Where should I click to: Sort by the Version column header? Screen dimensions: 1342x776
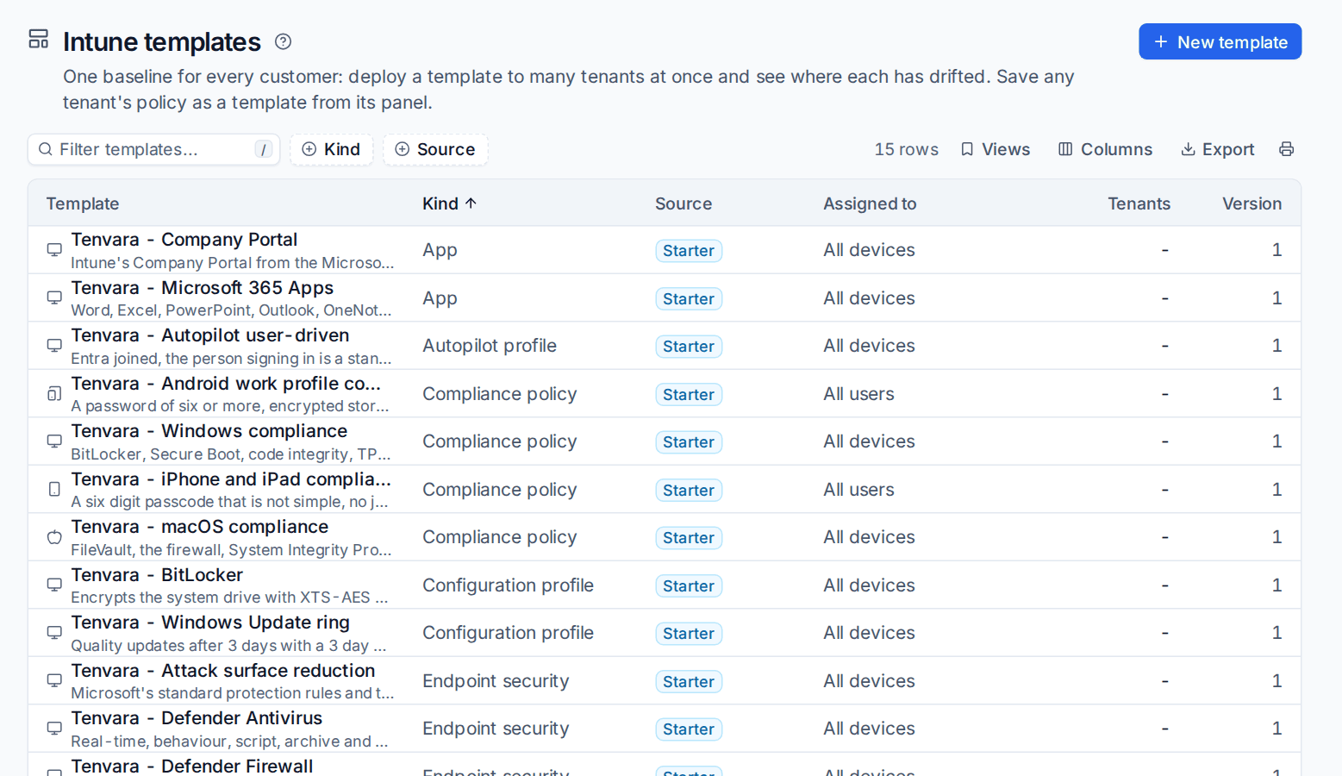click(1251, 203)
